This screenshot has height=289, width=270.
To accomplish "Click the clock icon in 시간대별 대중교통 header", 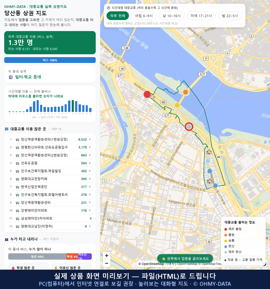I will 108,8.
